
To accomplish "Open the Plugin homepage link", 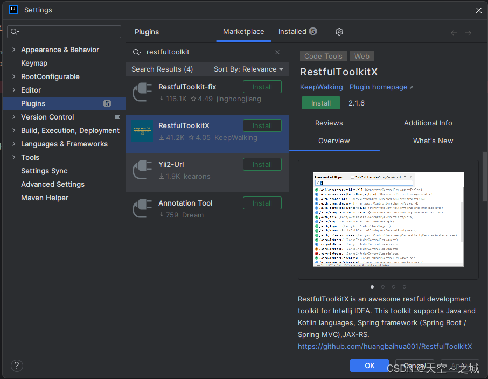I will [378, 87].
